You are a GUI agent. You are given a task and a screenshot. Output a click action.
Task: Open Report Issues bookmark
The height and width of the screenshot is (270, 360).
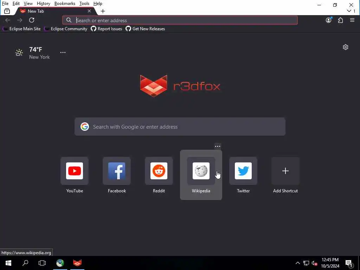pyautogui.click(x=106, y=29)
